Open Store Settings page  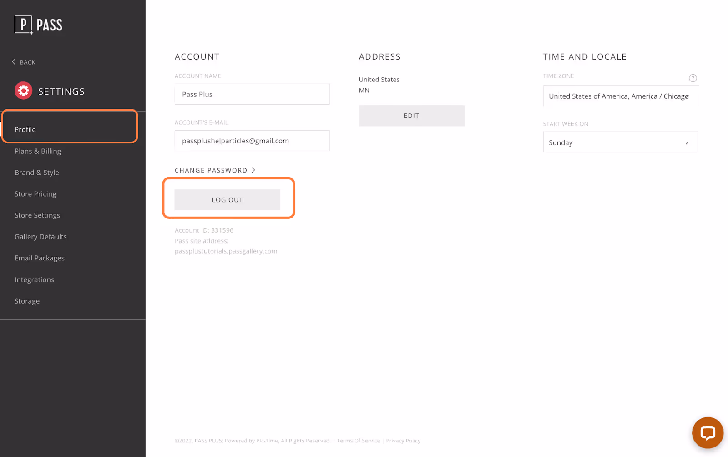37,215
